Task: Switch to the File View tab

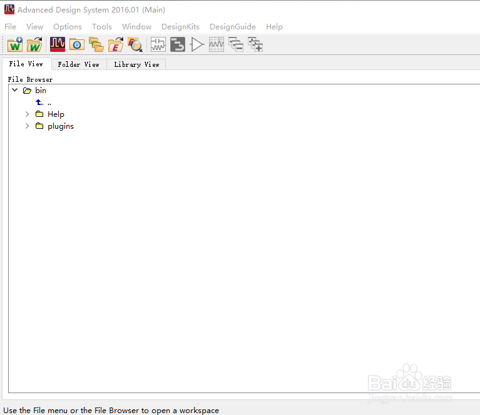Action: point(26,64)
